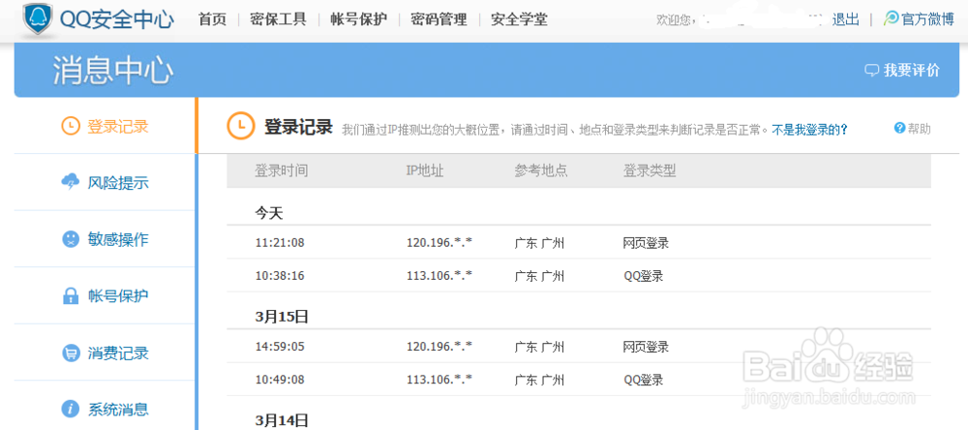968x430 pixels.
Task: Click QQ登录 in the 10:49:08 row
Action: (644, 381)
